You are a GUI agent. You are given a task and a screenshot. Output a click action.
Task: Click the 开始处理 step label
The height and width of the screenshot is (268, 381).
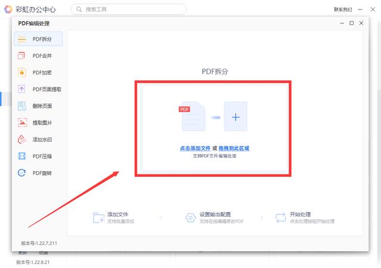300,214
